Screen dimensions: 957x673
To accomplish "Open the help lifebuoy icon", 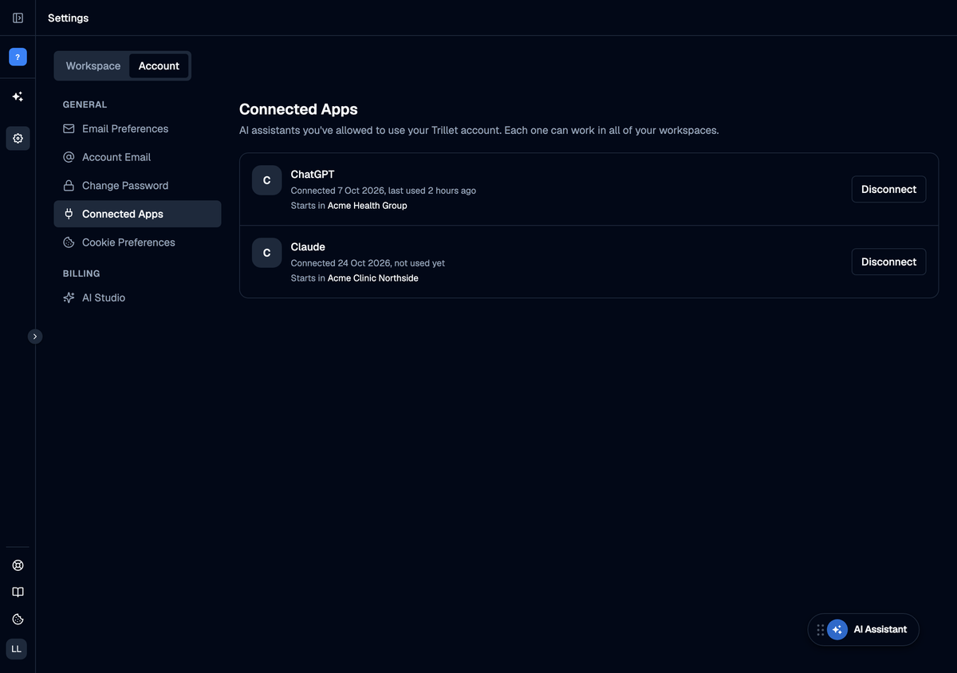I will (18, 565).
